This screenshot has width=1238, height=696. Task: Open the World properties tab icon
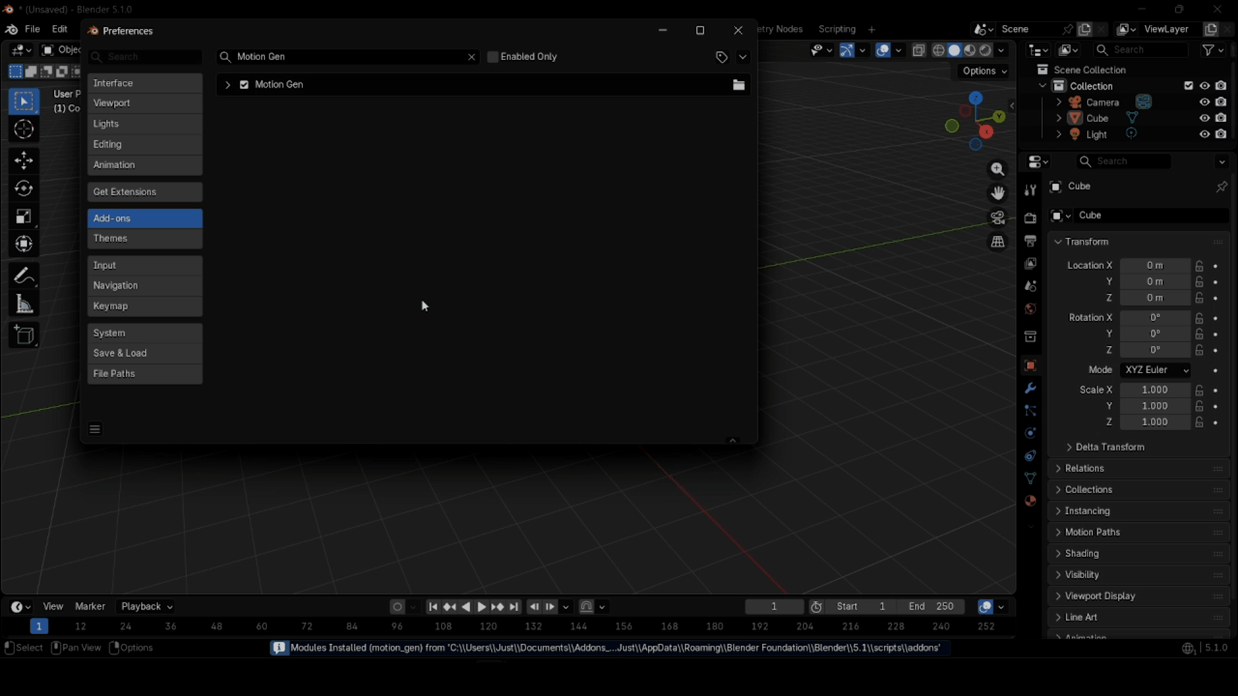point(1030,309)
